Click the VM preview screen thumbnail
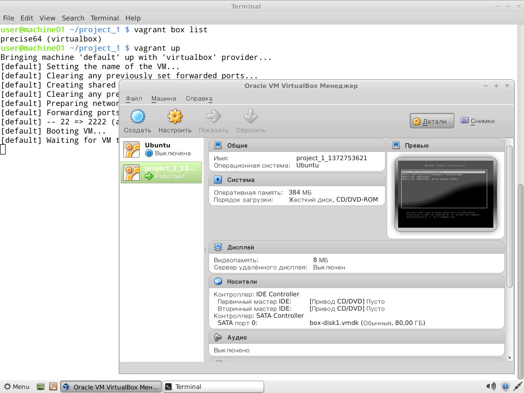The image size is (524, 393). 446,194
